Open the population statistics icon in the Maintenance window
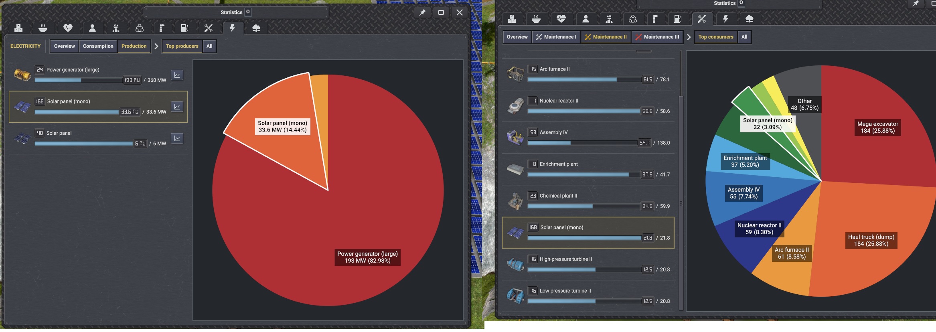 pos(586,19)
